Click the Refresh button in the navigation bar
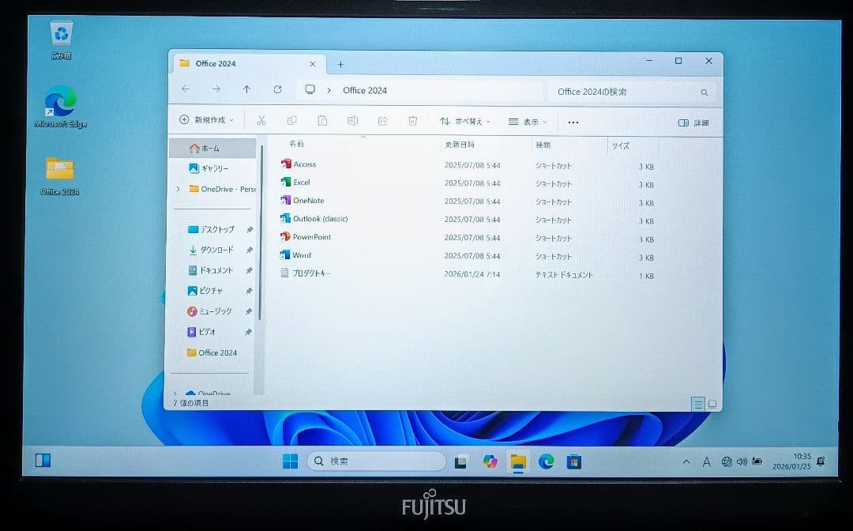The height and width of the screenshot is (531, 853). pos(277,90)
